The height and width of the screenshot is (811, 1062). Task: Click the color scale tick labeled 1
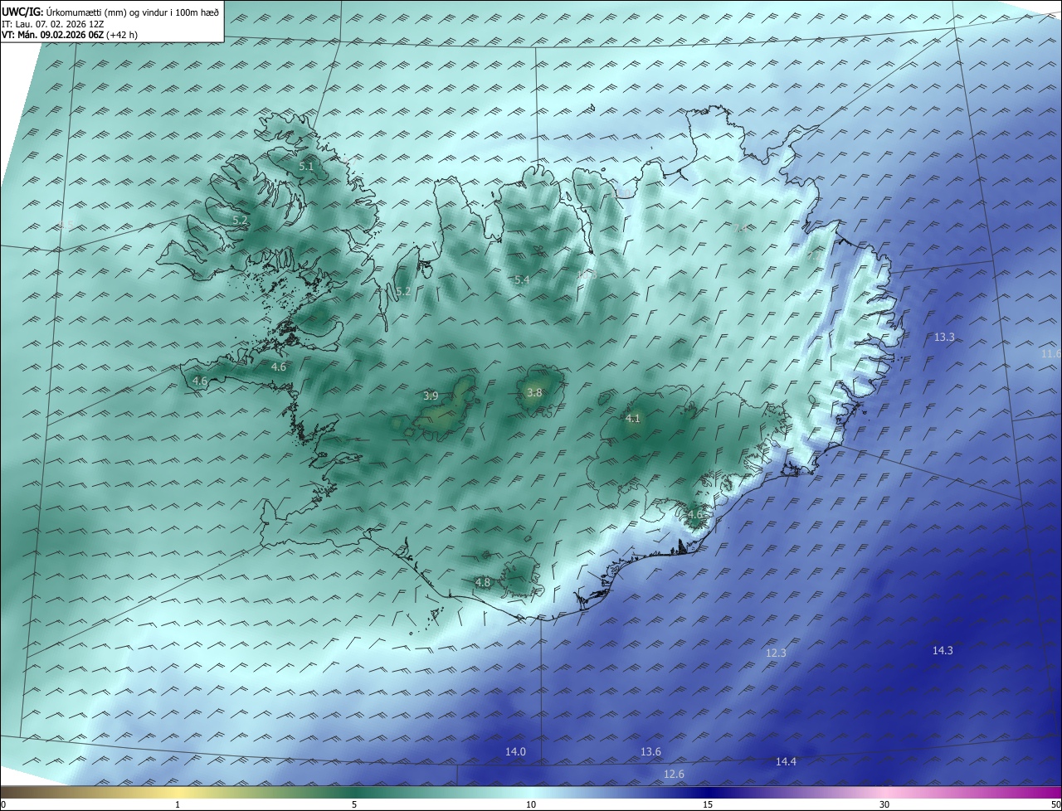178,804
